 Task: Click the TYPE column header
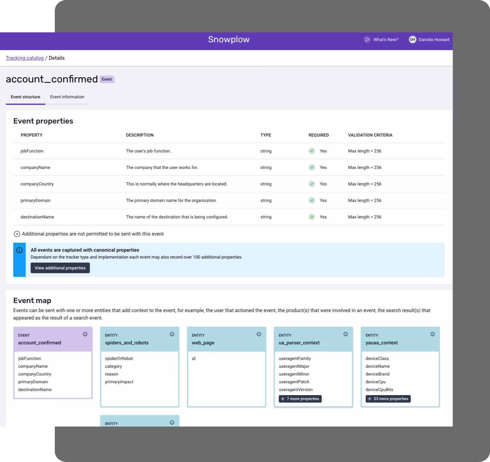[x=266, y=135]
